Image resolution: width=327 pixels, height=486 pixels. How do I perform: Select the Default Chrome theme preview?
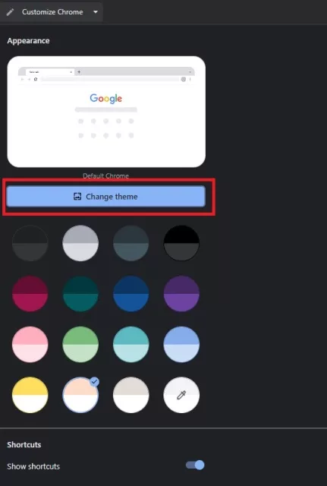106,112
